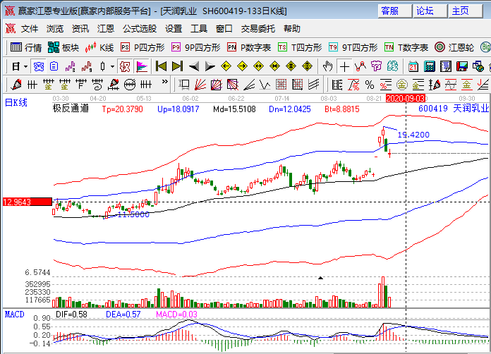Open the 9T四方形 tool
Screen dimensions: 491x354
point(353,47)
